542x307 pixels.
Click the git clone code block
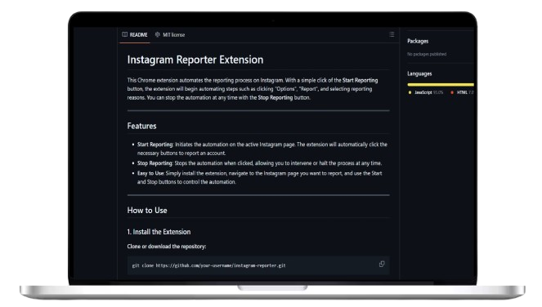coord(258,265)
